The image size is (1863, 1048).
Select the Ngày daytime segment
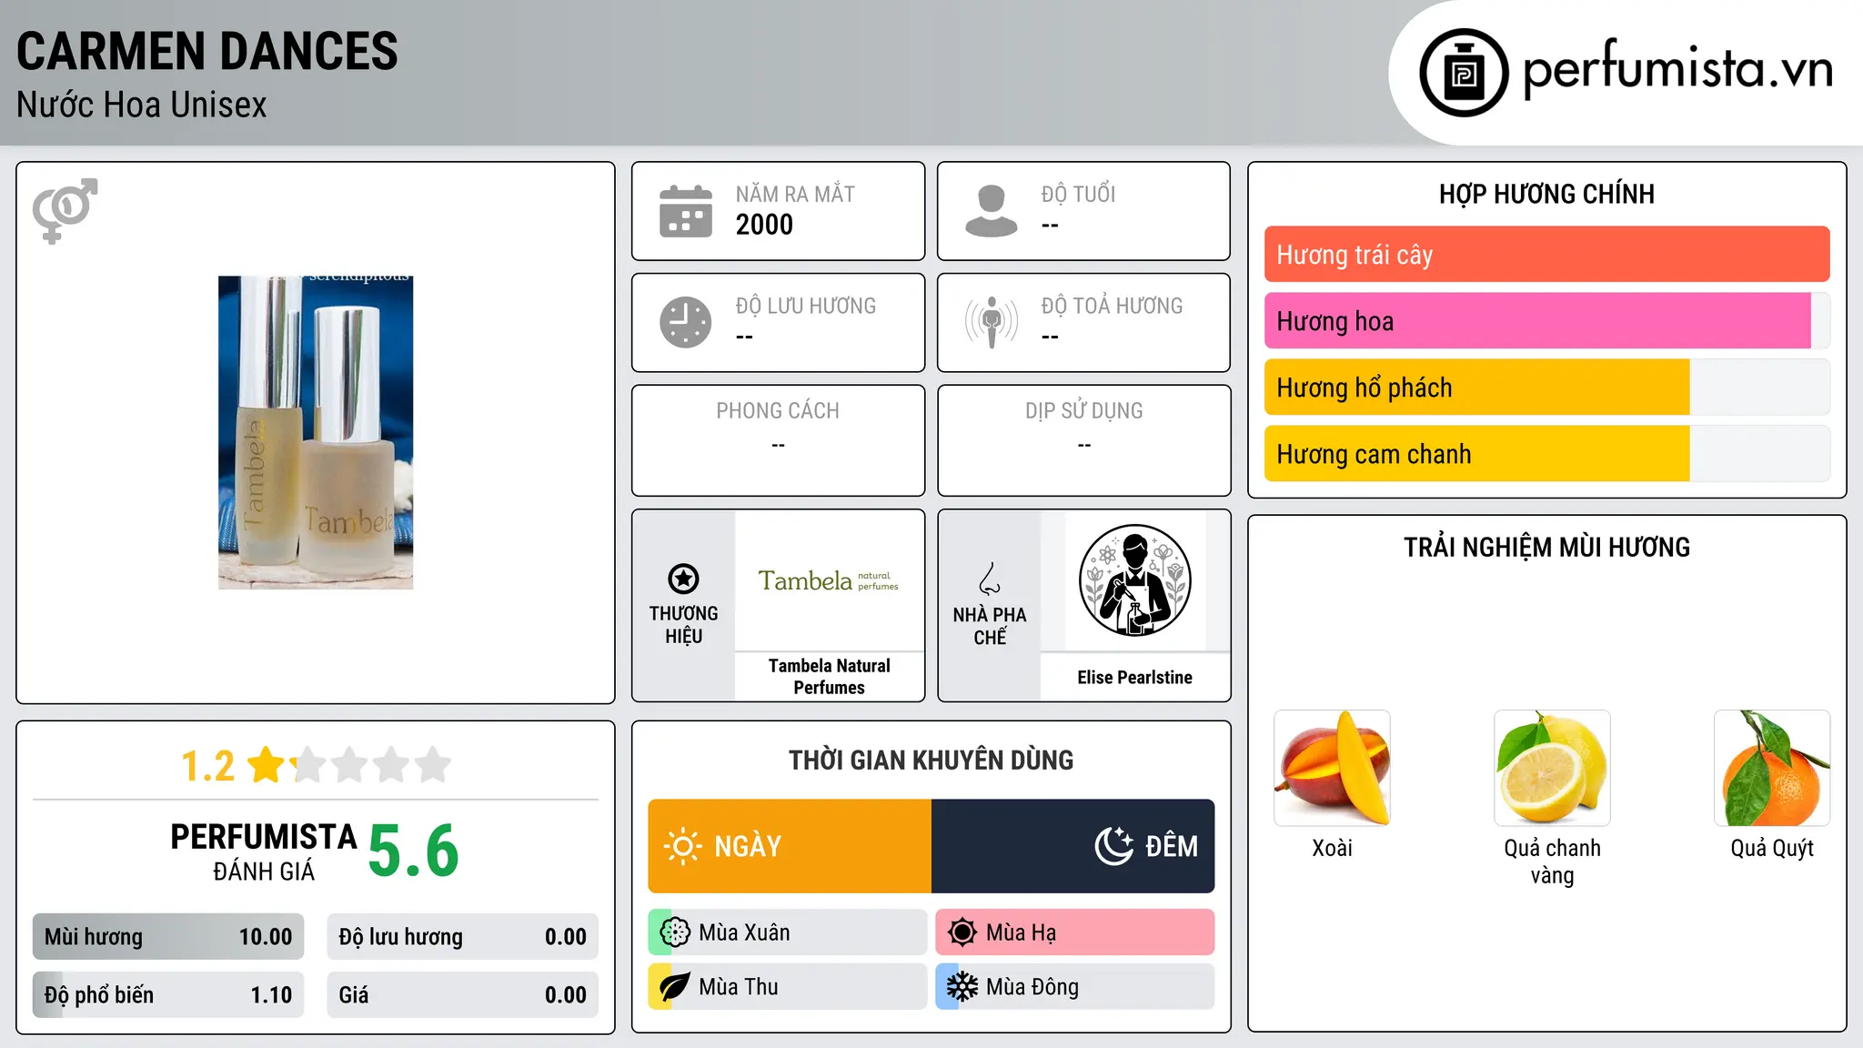pos(790,846)
